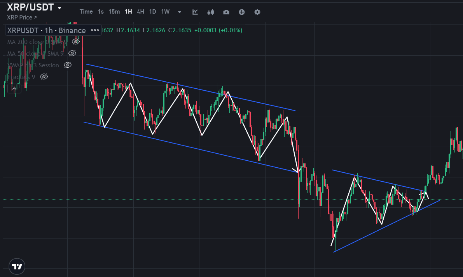Select the 4H timeframe
This screenshot has height=277, width=463.
tap(140, 12)
